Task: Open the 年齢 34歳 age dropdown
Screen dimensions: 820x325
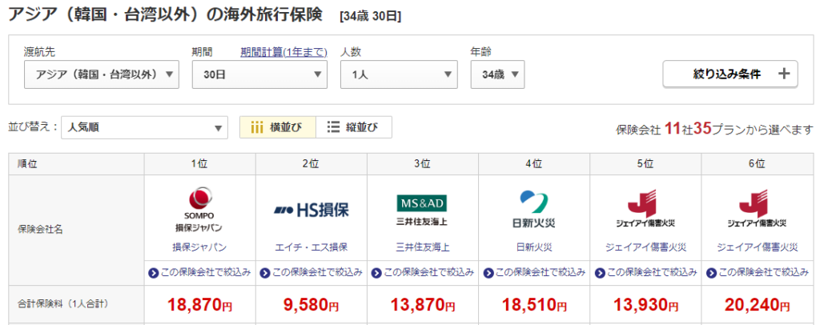Action: pos(497,74)
